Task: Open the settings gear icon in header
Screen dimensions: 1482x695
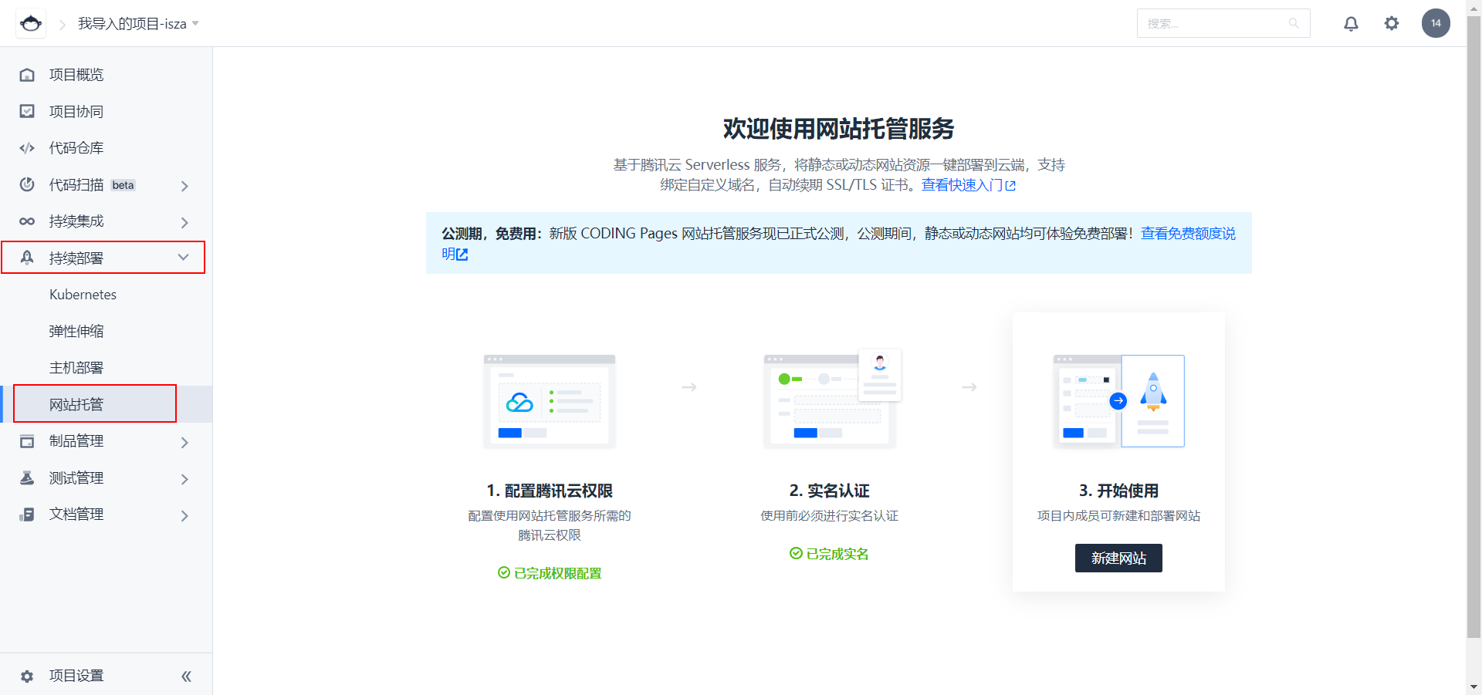Action: 1392,24
